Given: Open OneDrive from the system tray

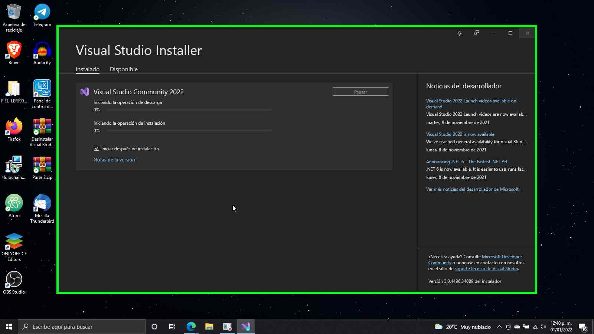Looking at the screenshot, I should (x=517, y=327).
